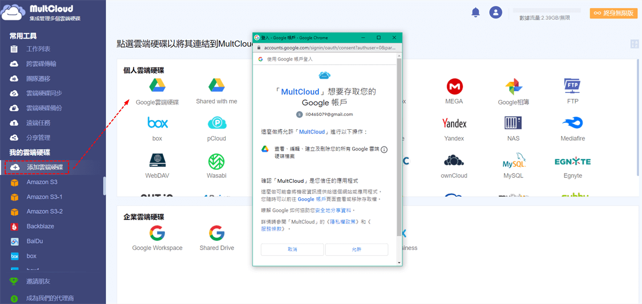Choose Google Workspace enterprise drive
This screenshot has width=642, height=304.
[x=157, y=233]
